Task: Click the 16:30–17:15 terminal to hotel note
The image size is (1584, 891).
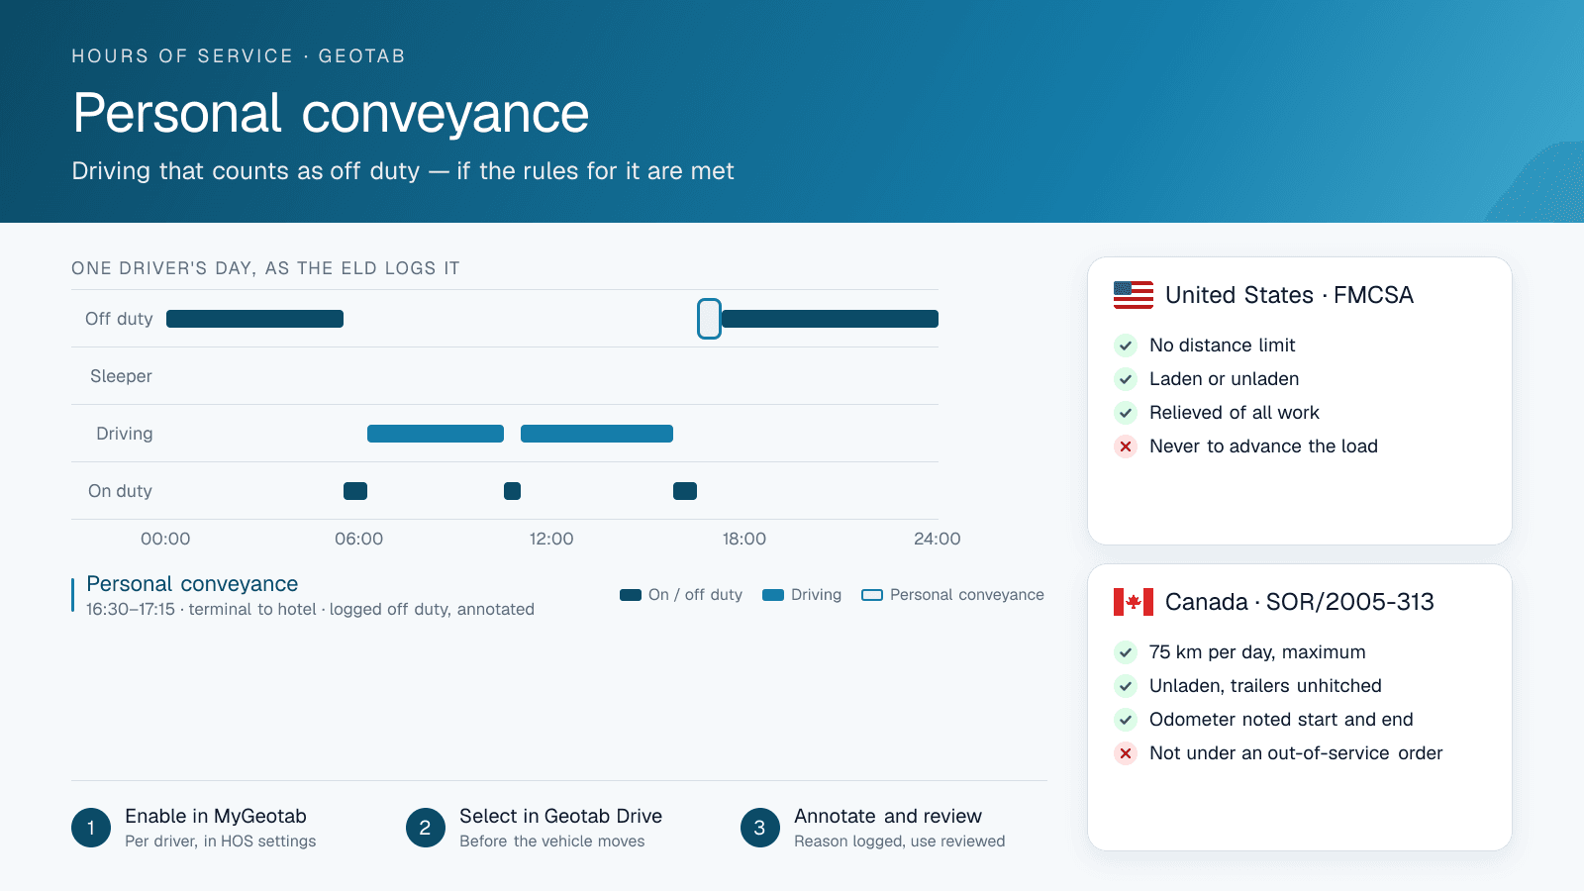Action: (310, 610)
